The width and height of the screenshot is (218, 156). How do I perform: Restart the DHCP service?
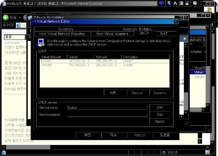160,121
